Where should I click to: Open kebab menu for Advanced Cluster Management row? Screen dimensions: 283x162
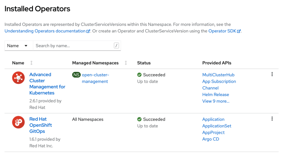click(x=272, y=74)
